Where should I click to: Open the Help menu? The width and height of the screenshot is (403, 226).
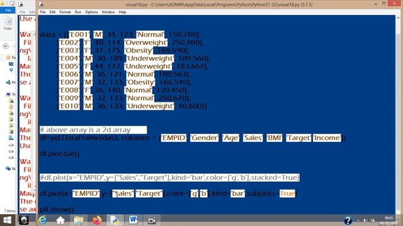122,12
